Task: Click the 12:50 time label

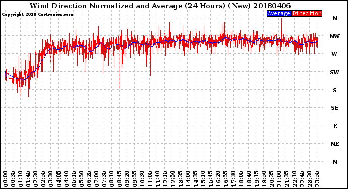Action: pos(172,179)
